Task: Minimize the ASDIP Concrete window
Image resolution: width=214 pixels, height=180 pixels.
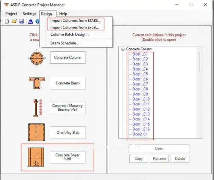Action: click(177, 5)
